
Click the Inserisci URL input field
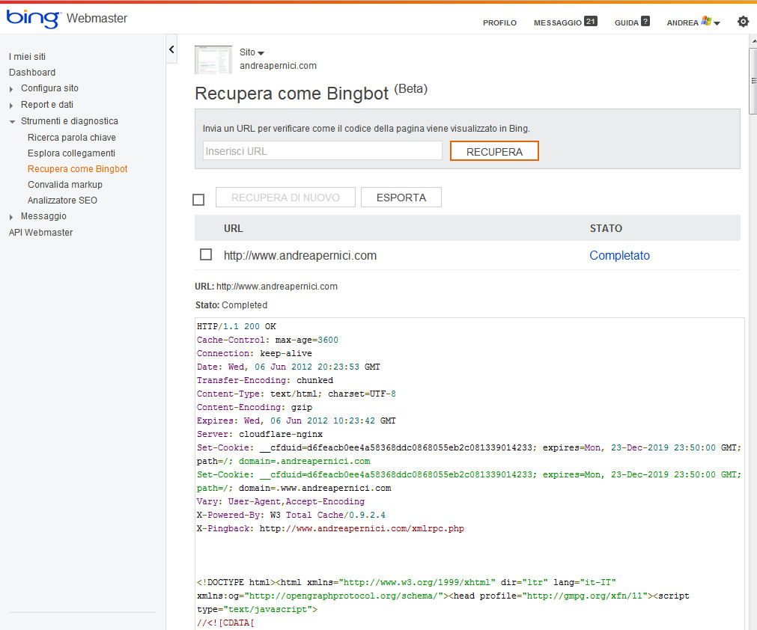tap(323, 151)
